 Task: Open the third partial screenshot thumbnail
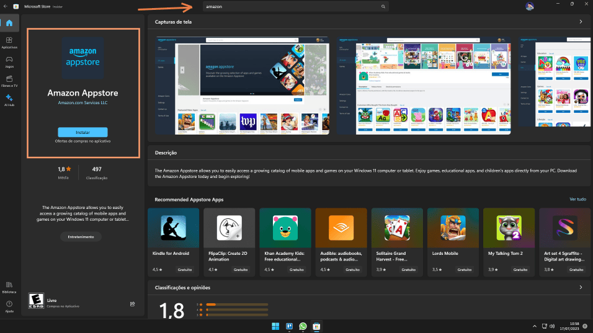click(555, 82)
